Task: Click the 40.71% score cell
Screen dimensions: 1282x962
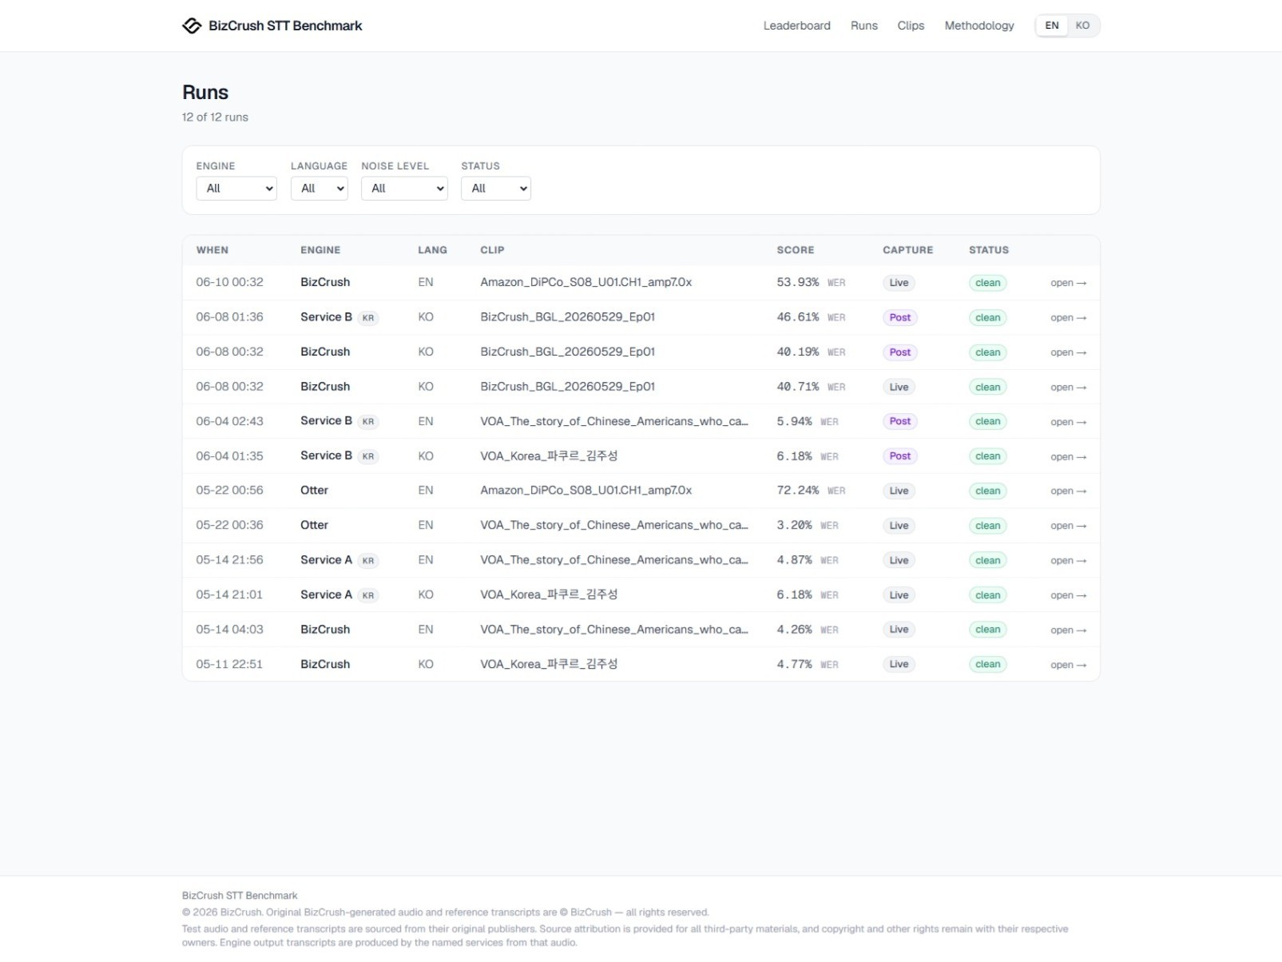Action: pyautogui.click(x=811, y=387)
